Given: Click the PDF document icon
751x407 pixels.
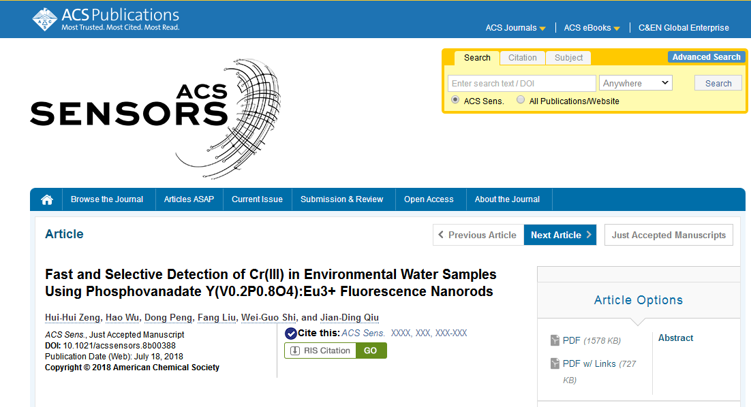Looking at the screenshot, I should coord(555,340).
